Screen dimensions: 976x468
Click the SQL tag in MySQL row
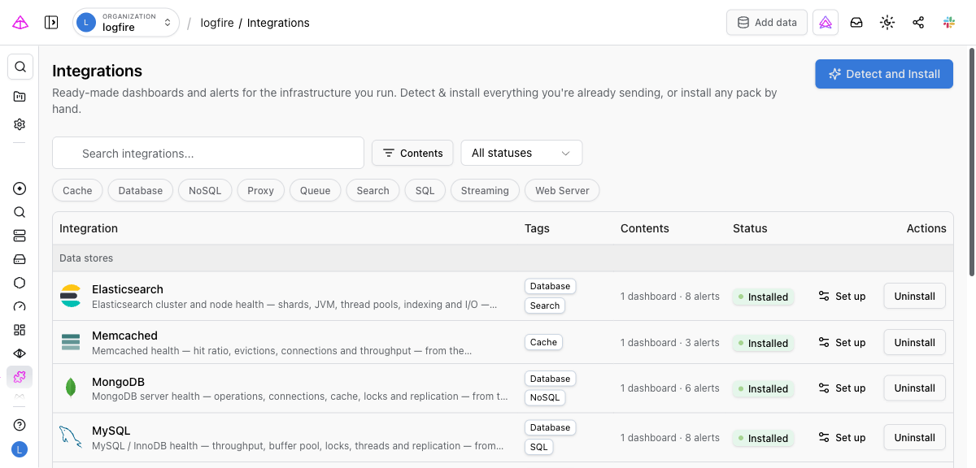pyautogui.click(x=539, y=447)
